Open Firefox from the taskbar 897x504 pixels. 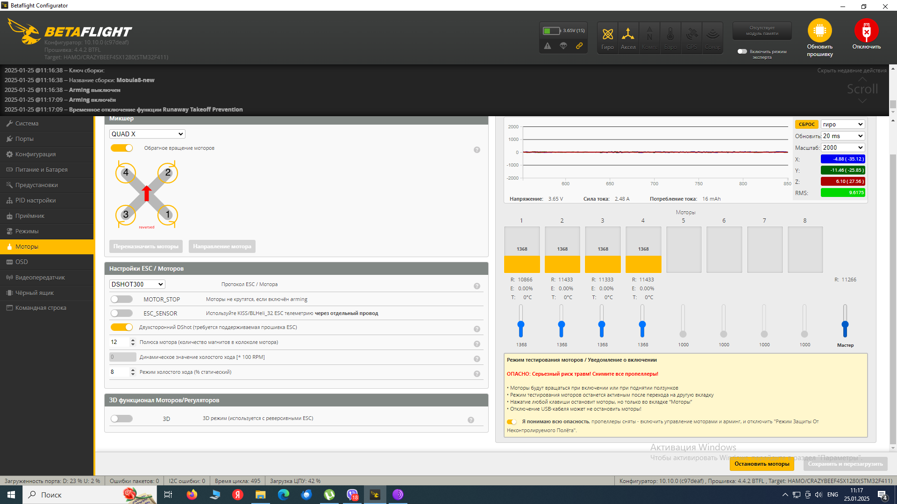(192, 495)
